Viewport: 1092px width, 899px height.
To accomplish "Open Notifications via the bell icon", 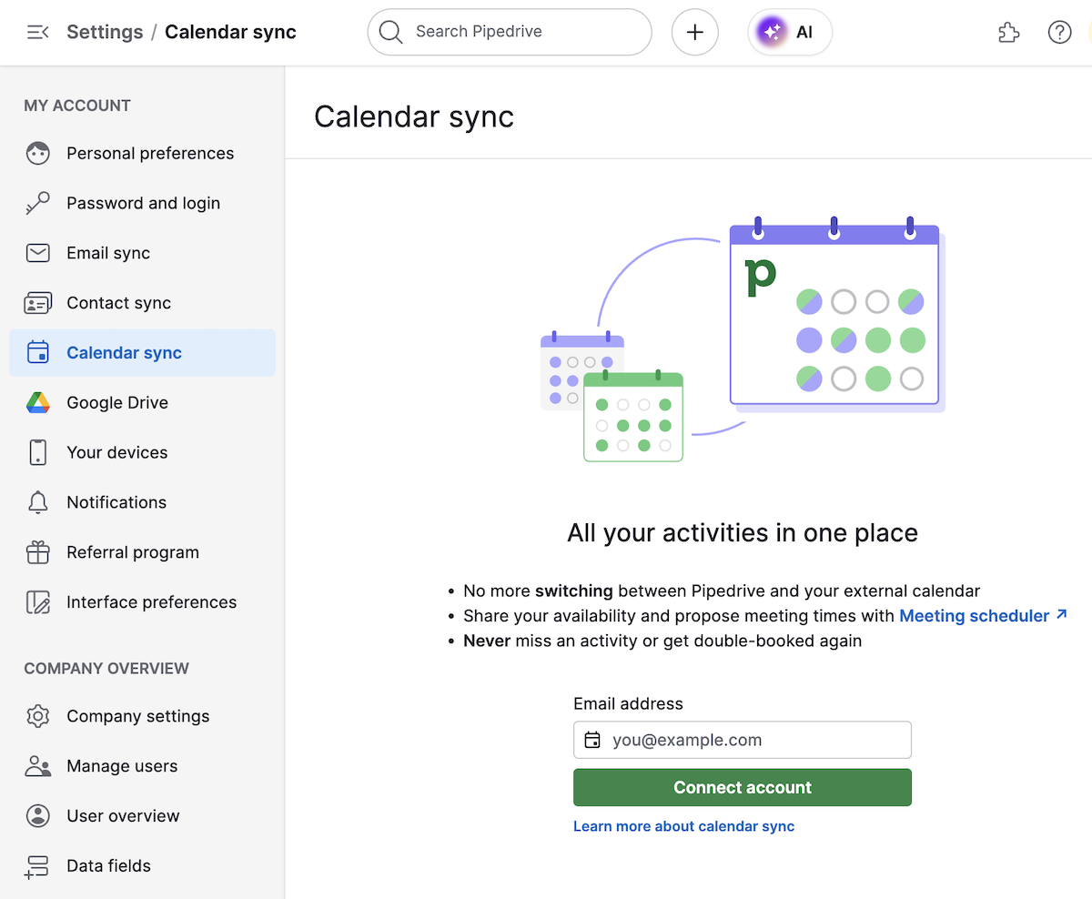I will 38,502.
